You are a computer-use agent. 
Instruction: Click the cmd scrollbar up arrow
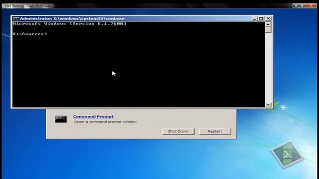268,24
